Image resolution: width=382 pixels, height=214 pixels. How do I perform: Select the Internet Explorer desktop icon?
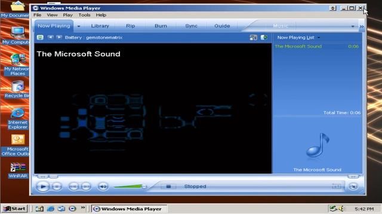tap(17, 119)
